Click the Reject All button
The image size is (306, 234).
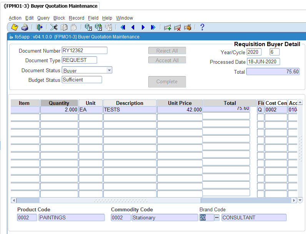[x=167, y=51]
